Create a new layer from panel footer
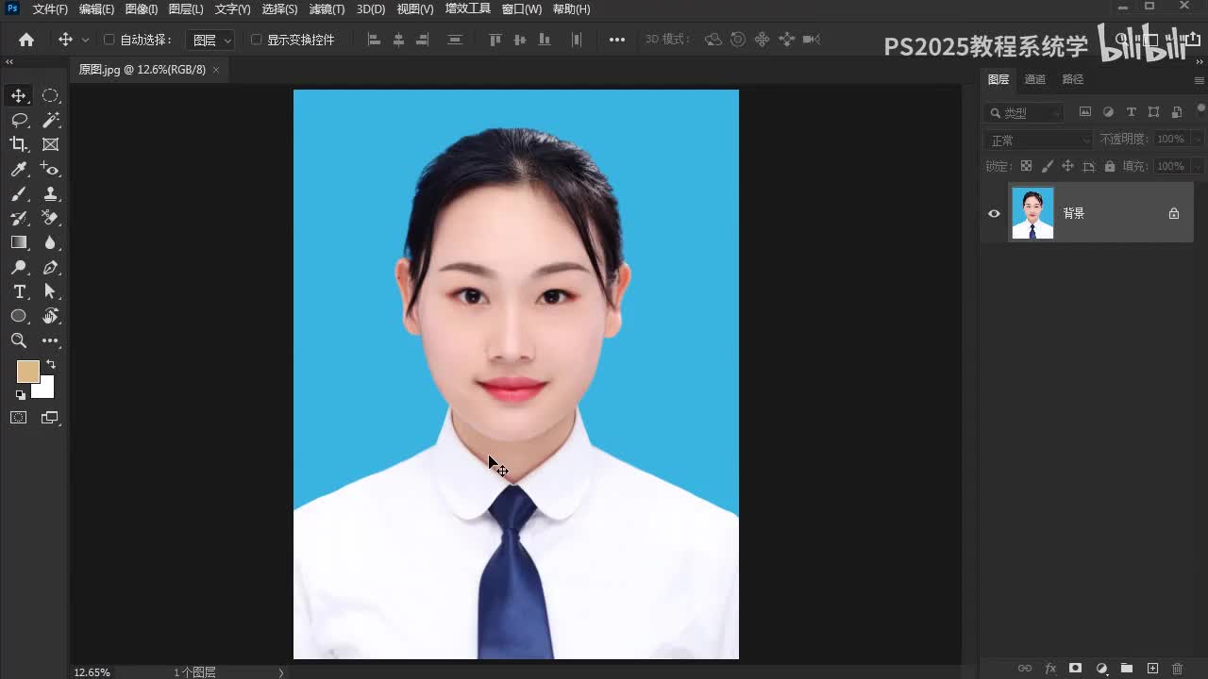Viewport: 1208px width, 679px height. (x=1152, y=669)
